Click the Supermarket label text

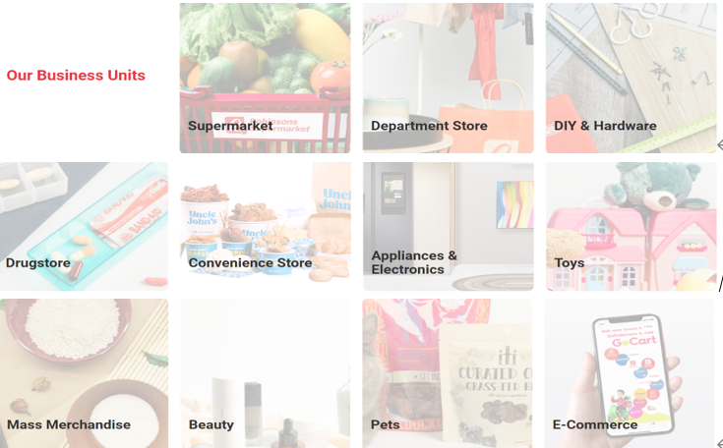pos(230,126)
